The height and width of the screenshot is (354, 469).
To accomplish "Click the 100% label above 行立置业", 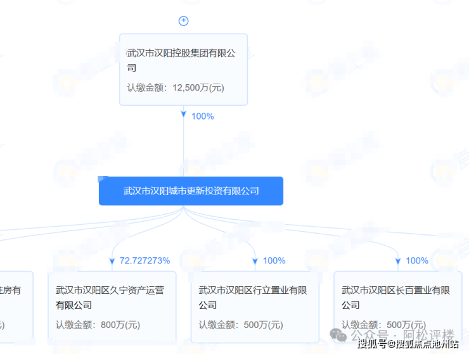I will pyautogui.click(x=274, y=261).
